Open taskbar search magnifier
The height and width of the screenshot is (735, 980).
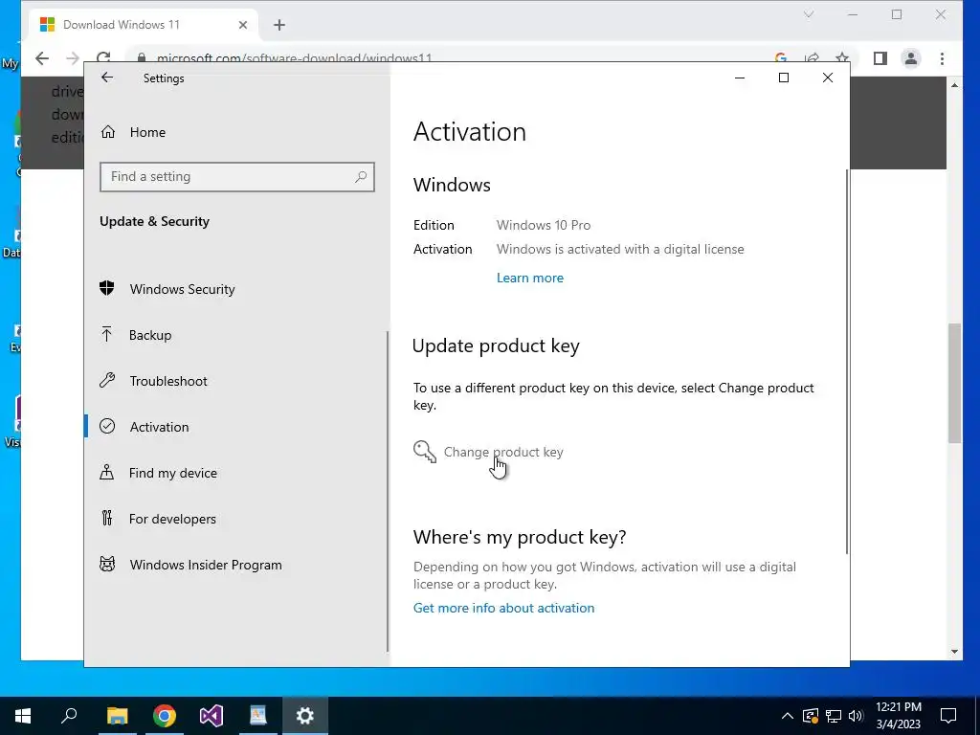tap(69, 716)
